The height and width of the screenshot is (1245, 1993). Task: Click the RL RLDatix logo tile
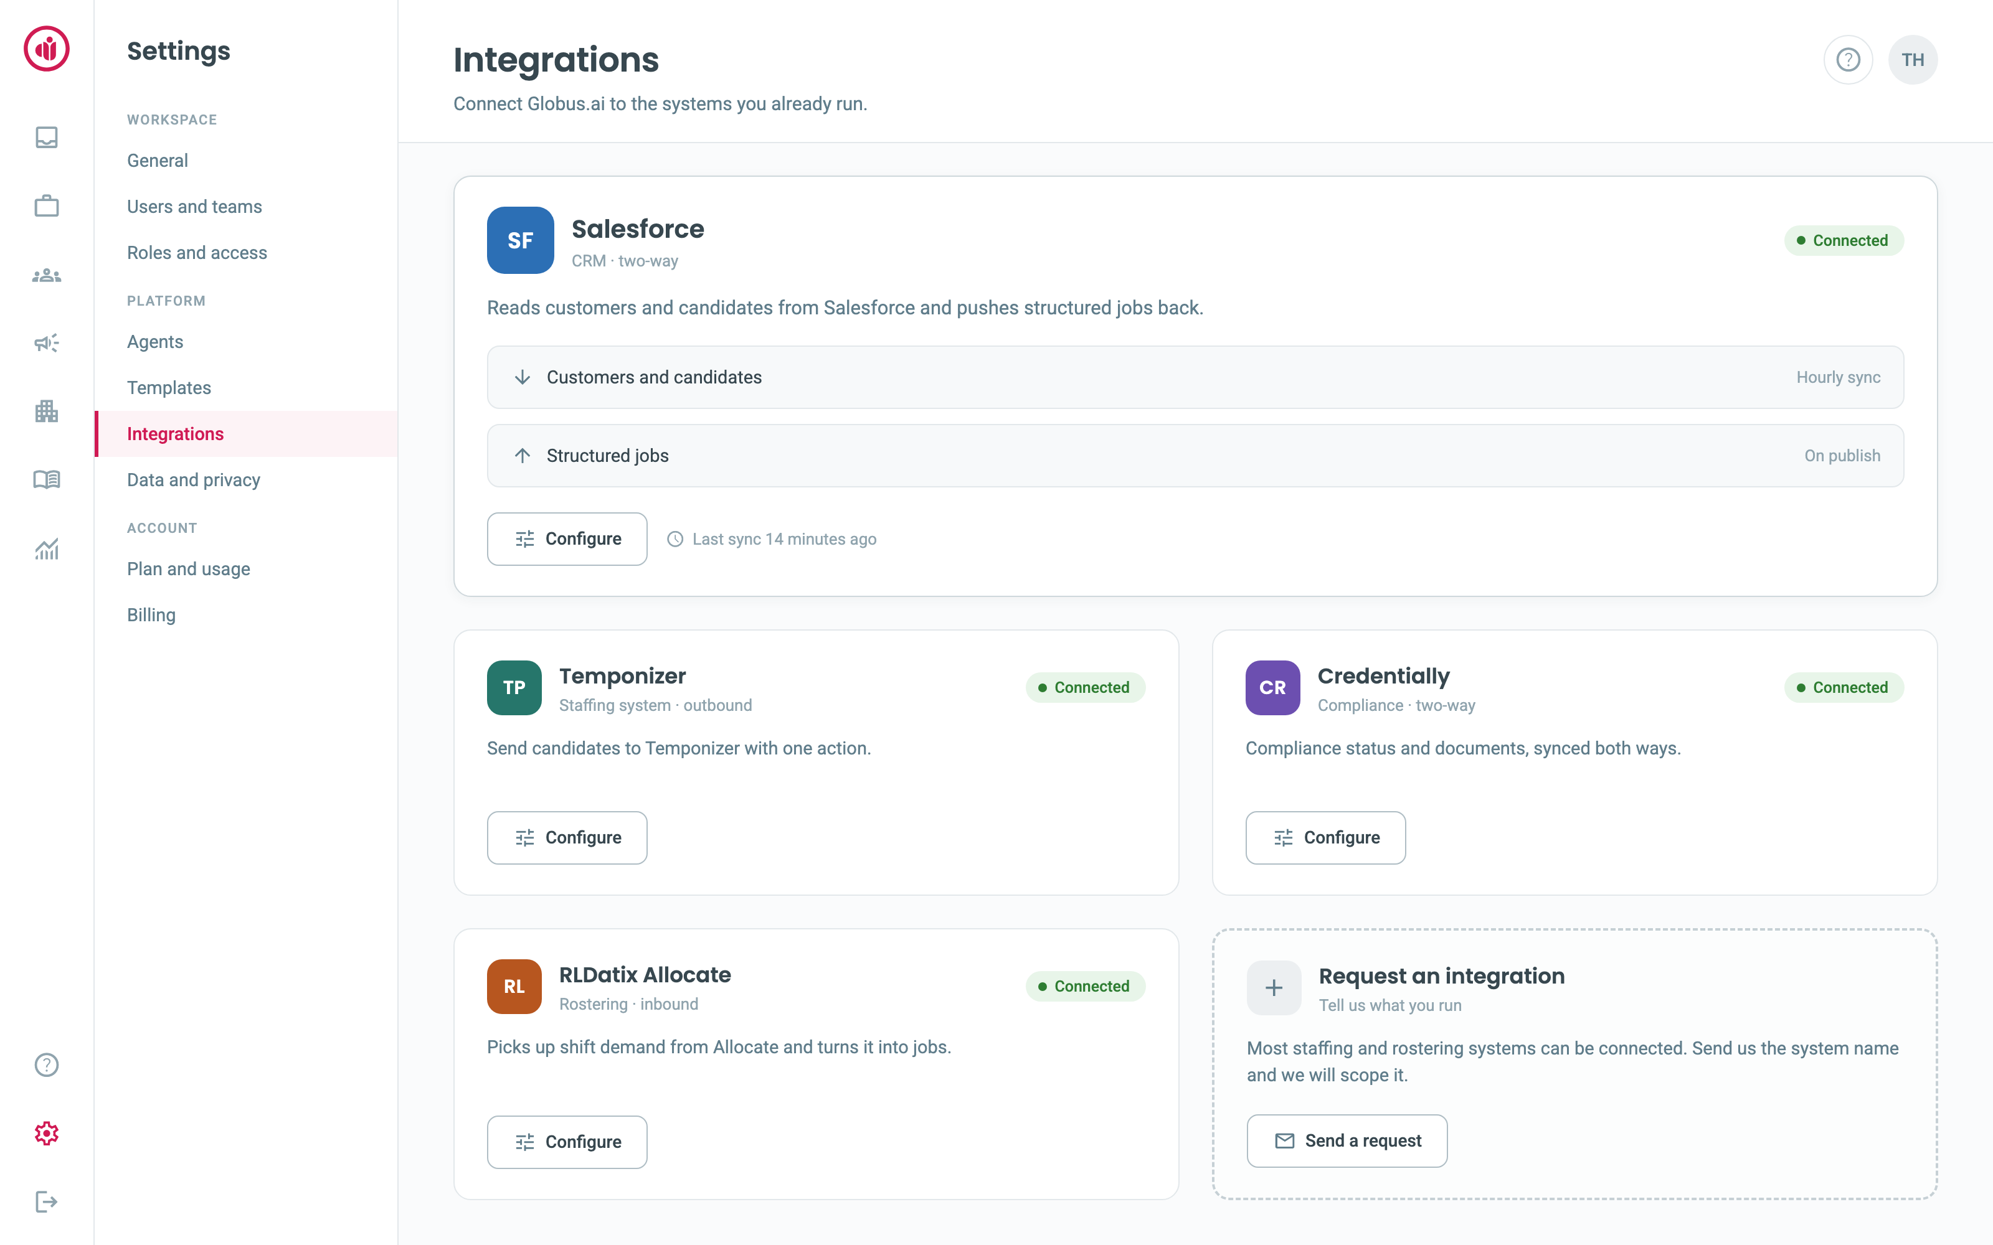[x=514, y=987]
